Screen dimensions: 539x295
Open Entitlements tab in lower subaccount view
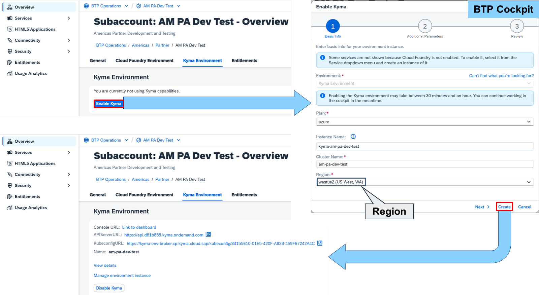tap(244, 195)
